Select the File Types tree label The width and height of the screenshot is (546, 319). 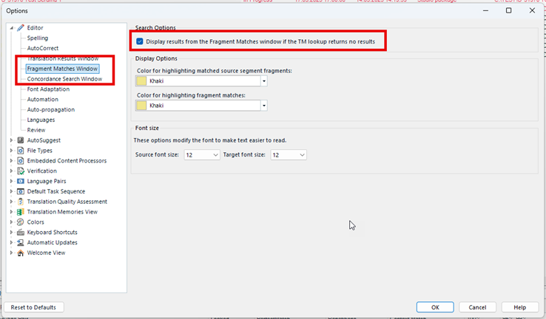pyautogui.click(x=40, y=151)
